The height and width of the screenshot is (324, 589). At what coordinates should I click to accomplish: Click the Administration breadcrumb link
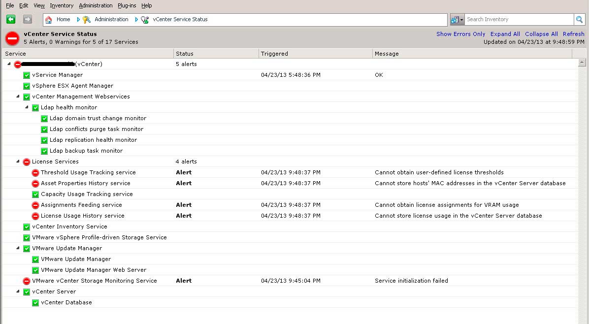111,20
